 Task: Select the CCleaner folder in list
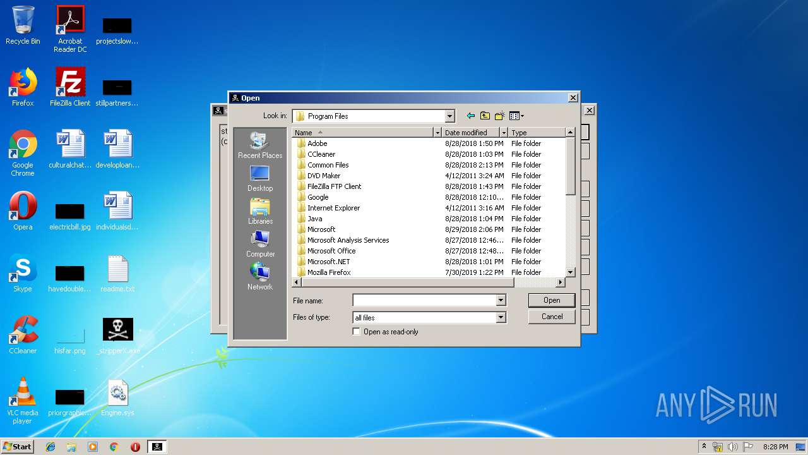point(321,154)
